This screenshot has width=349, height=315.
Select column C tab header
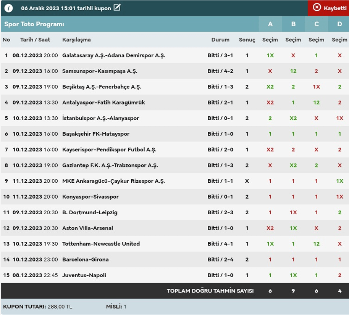point(316,24)
